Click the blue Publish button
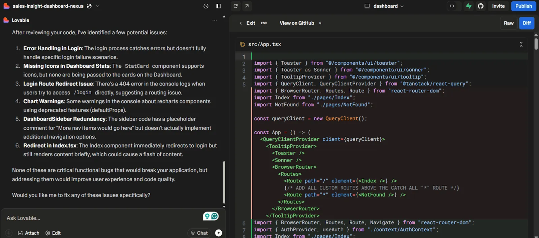 [524, 6]
